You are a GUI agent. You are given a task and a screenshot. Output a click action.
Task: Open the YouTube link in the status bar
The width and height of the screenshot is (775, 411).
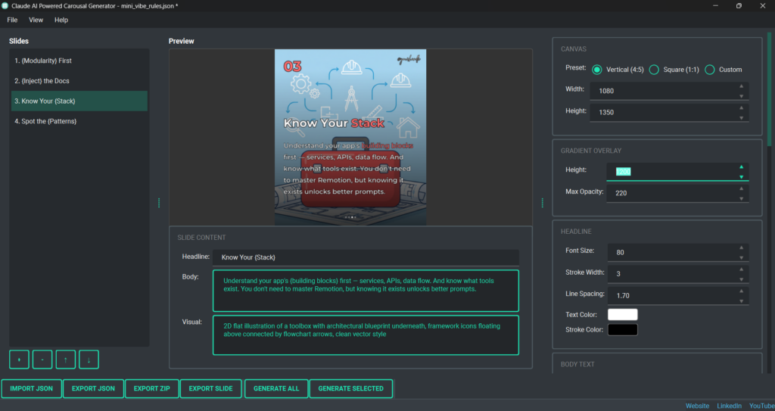[761, 406]
